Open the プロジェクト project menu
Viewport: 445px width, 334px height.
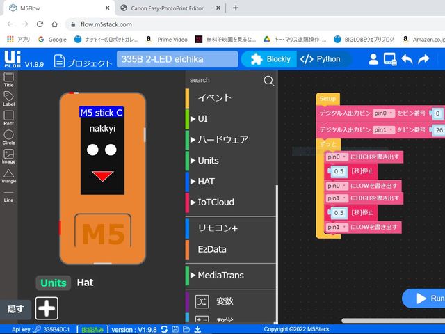[x=83, y=61]
